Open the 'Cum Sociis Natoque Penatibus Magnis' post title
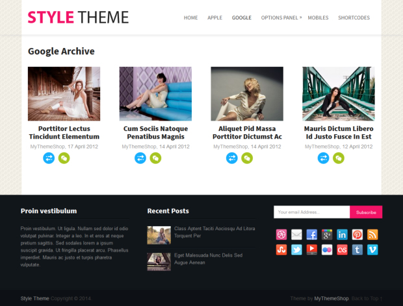403x306 pixels. (155, 133)
